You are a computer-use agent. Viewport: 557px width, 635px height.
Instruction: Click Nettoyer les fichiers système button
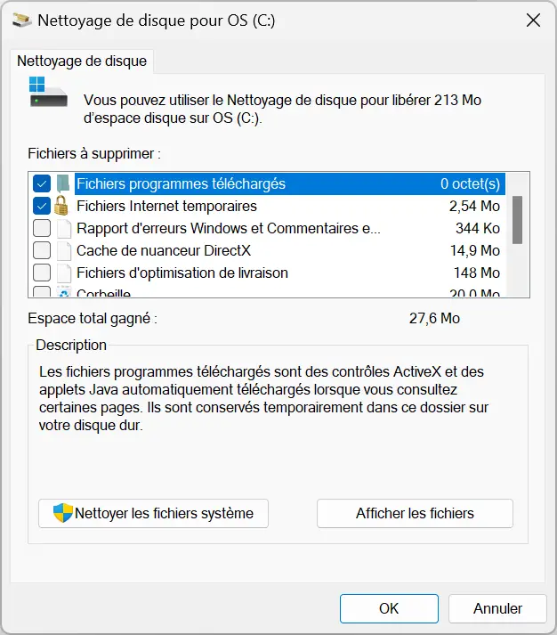tap(153, 513)
